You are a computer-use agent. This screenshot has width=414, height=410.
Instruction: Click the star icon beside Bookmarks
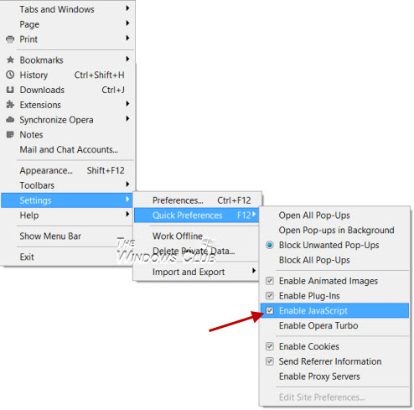coord(10,60)
